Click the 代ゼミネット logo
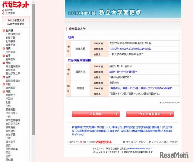The height and width of the screenshot is (162, 193). pyautogui.click(x=16, y=5)
